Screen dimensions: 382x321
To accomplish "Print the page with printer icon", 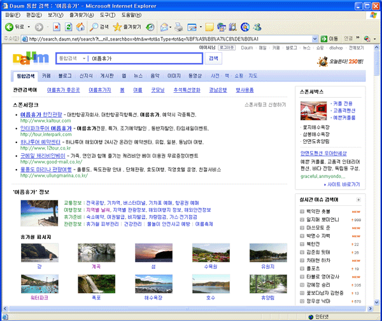I will pyautogui.click(x=178, y=27).
